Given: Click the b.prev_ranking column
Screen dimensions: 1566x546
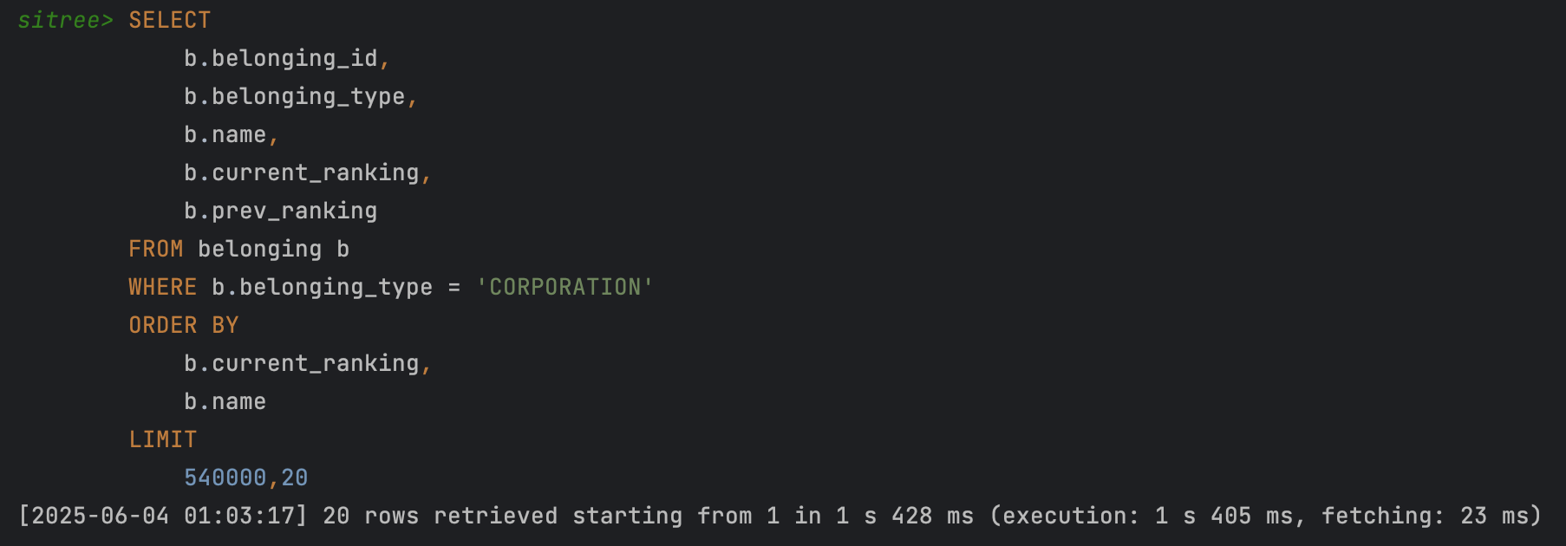Looking at the screenshot, I should 281,211.
